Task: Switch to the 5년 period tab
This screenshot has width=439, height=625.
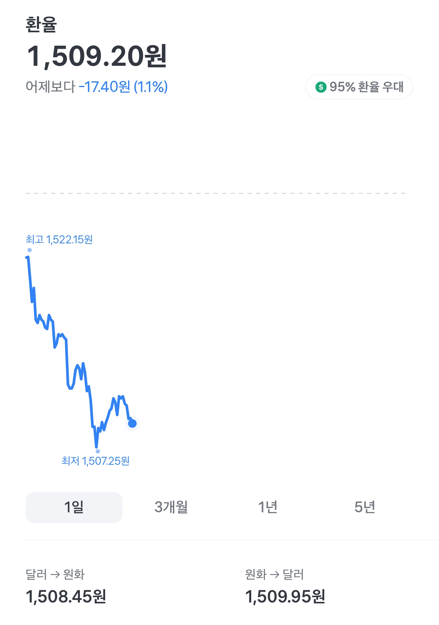Action: click(365, 507)
